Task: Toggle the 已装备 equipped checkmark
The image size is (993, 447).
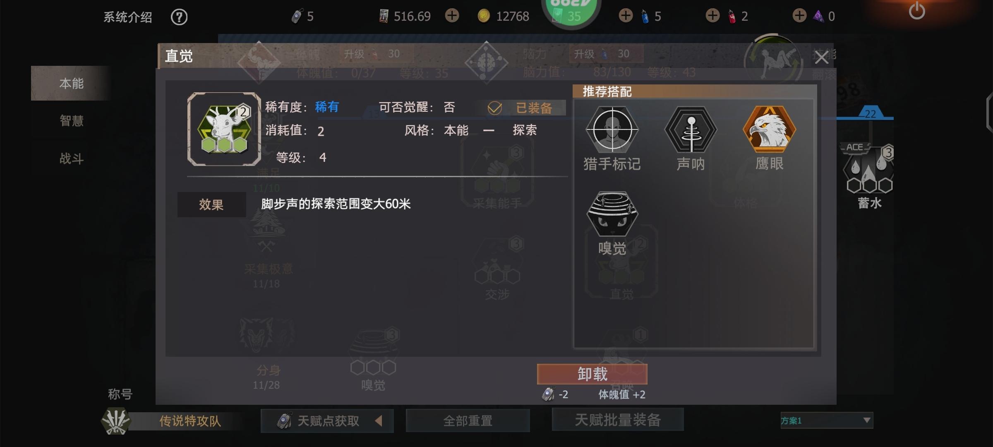Action: point(494,108)
